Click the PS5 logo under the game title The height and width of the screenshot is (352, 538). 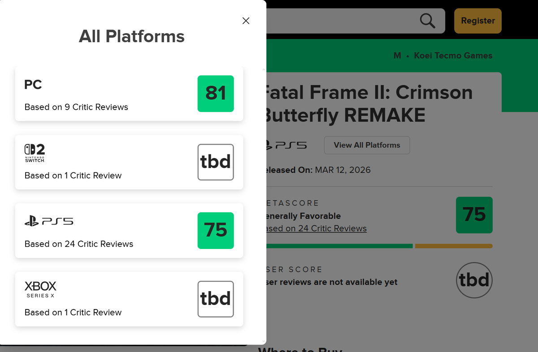click(286, 145)
